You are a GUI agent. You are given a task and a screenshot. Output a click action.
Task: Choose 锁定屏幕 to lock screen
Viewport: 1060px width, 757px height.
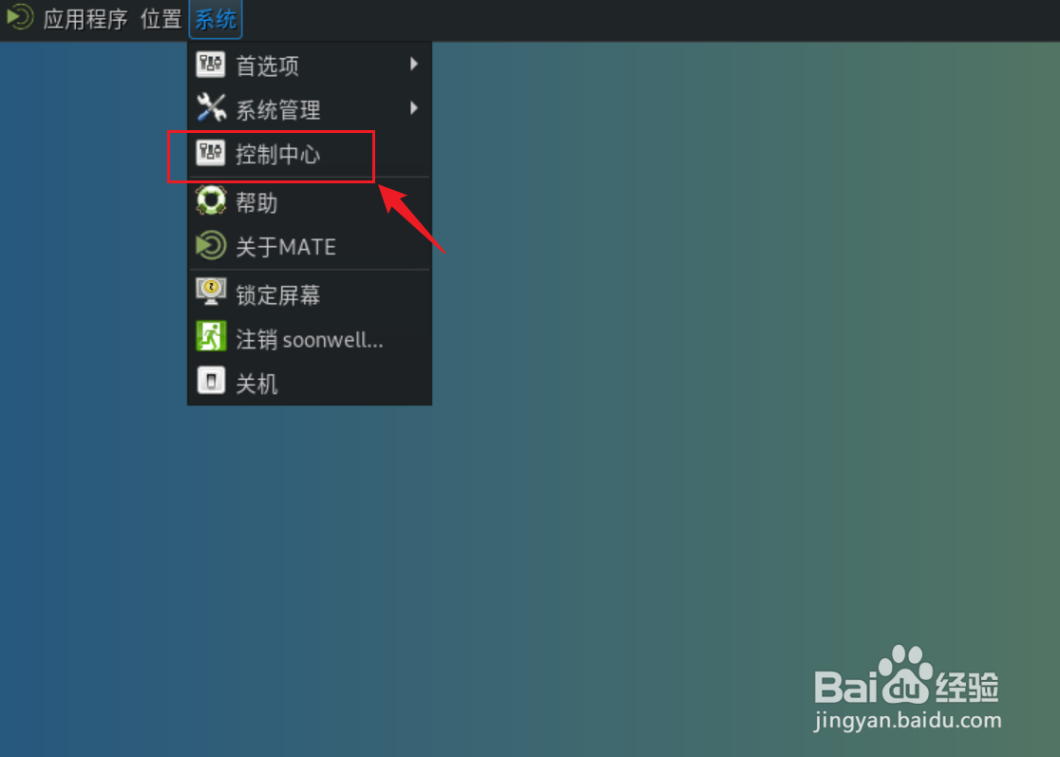click(310, 293)
